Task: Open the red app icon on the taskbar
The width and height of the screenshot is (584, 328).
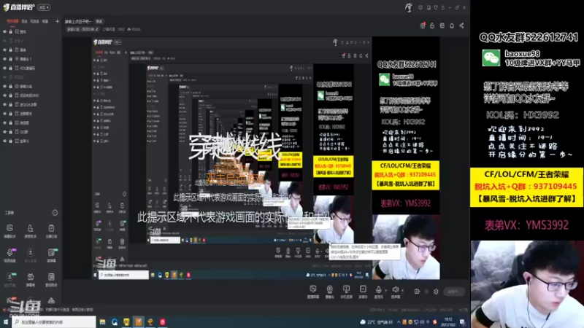Action: 162,321
